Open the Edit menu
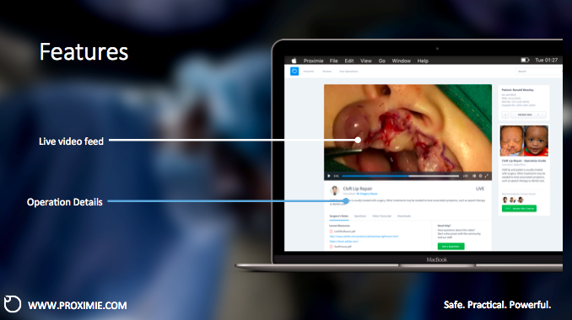This screenshot has width=572, height=320. tap(349, 61)
